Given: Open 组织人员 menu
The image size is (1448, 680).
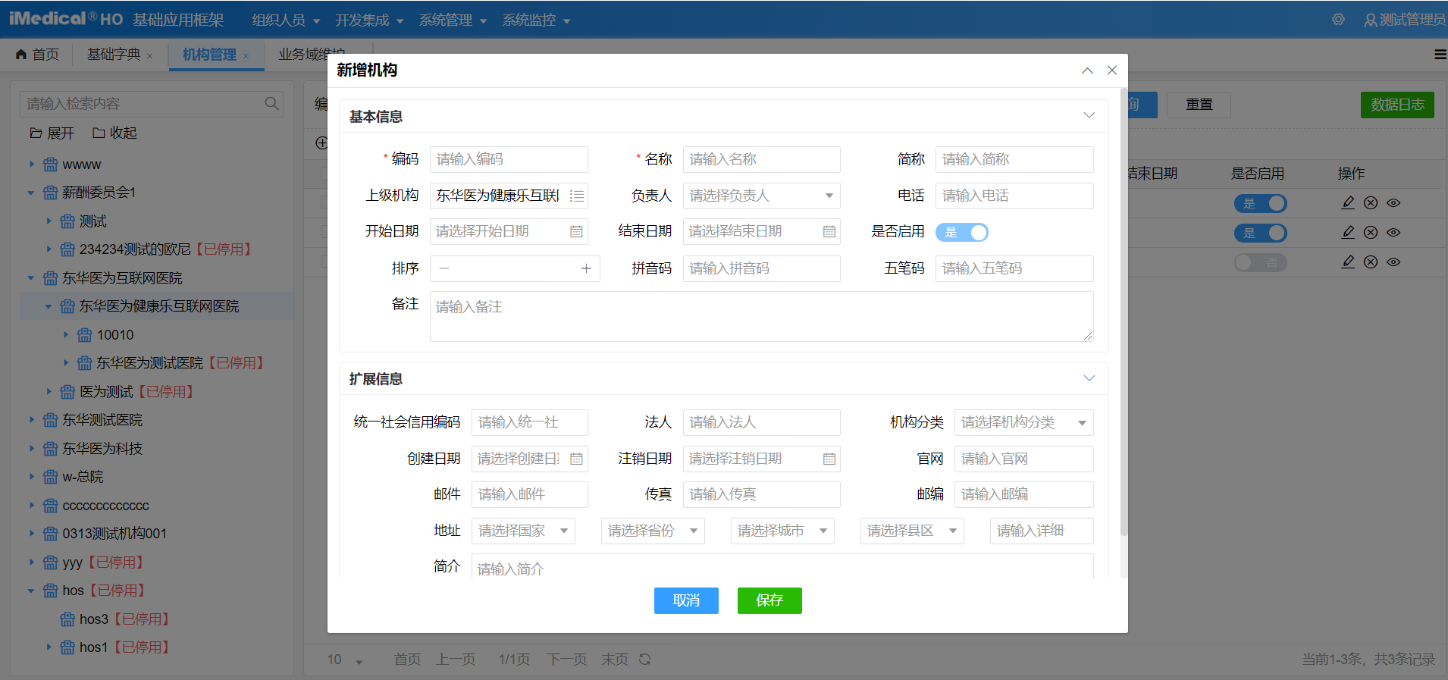Looking at the screenshot, I should click(286, 20).
